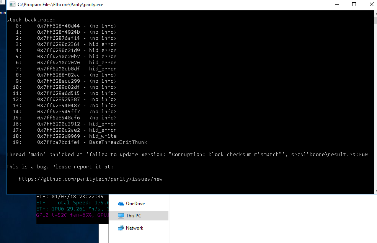Click the OneDrive cloud icon
Viewport: 377px width, 243px height.
(121, 203)
